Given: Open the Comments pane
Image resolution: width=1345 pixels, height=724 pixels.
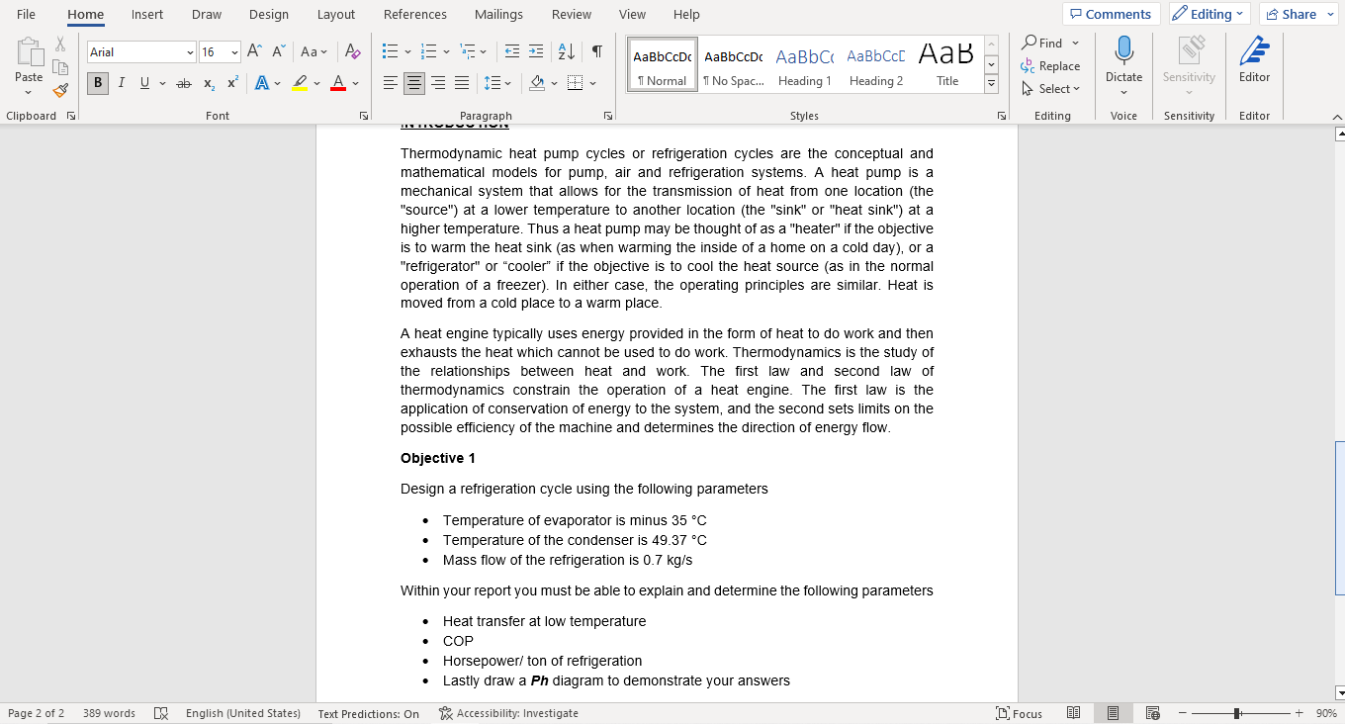Looking at the screenshot, I should coord(1111,13).
